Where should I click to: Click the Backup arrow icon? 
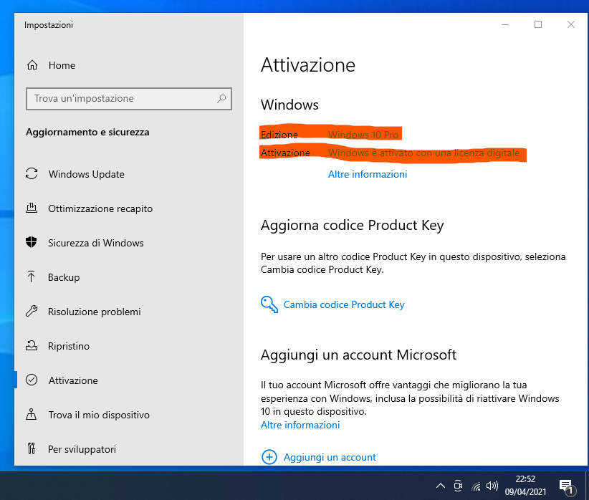point(32,277)
